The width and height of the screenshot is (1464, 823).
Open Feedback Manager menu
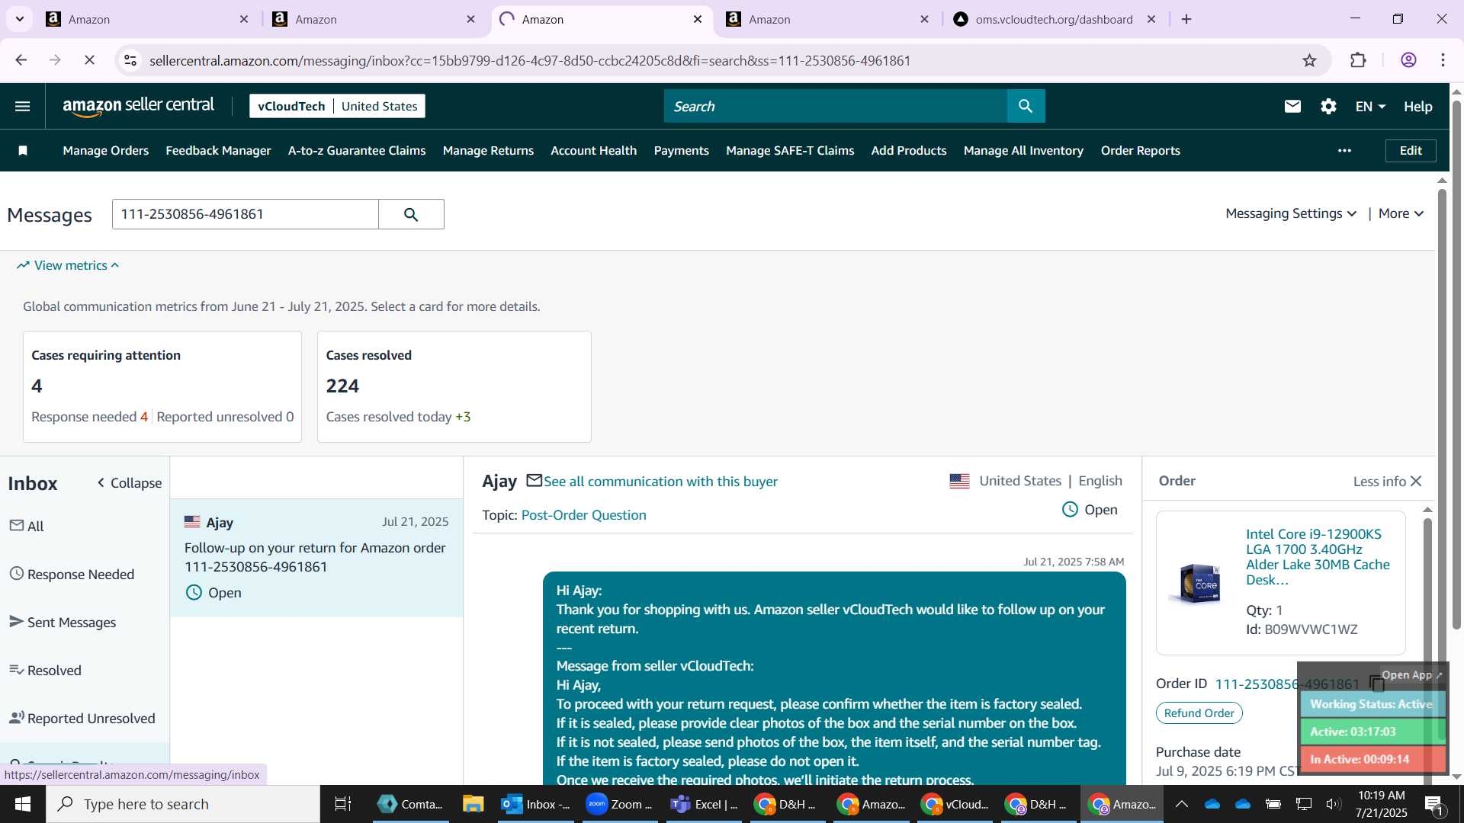click(218, 151)
